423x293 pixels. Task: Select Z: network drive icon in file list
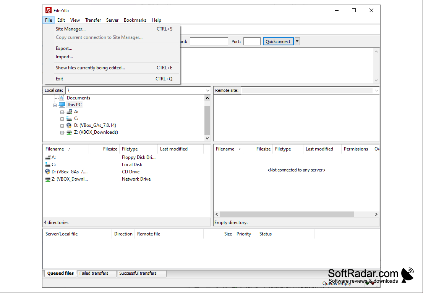tap(48, 179)
